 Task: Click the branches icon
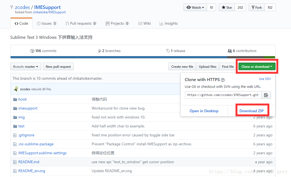pyautogui.click(x=100, y=51)
